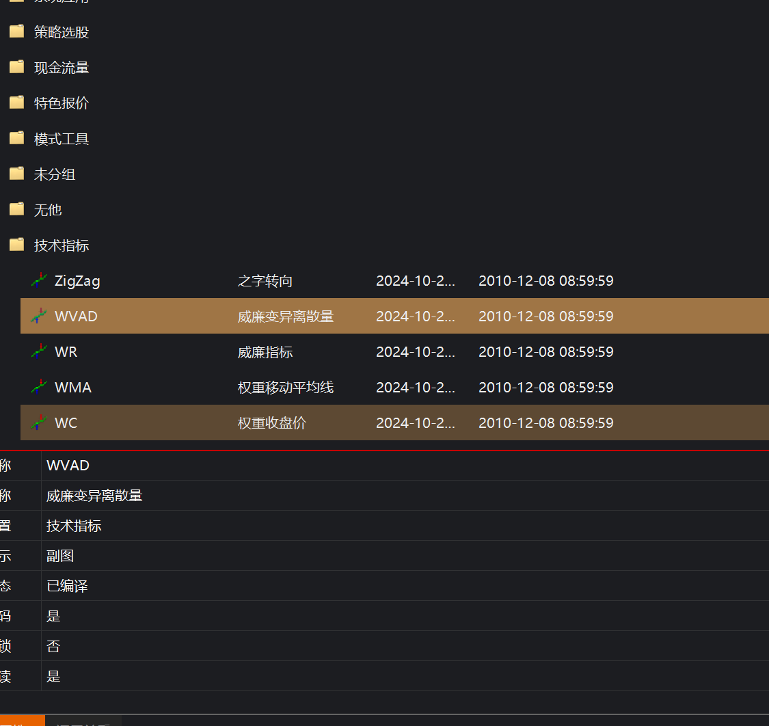Image resolution: width=769 pixels, height=726 pixels.
Task: Click the 副图 display value in properties
Action: 60,556
